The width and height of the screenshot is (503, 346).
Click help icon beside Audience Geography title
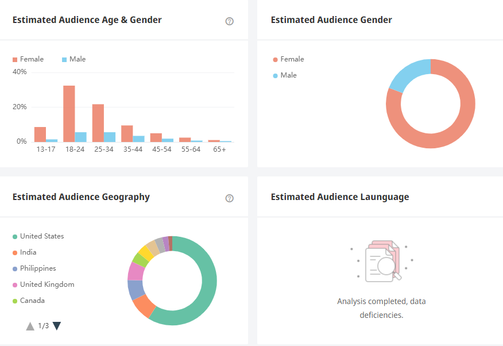coord(230,198)
